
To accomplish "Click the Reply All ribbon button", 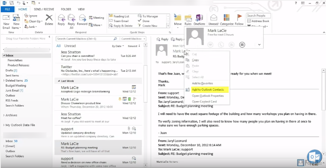I will (71, 22).
